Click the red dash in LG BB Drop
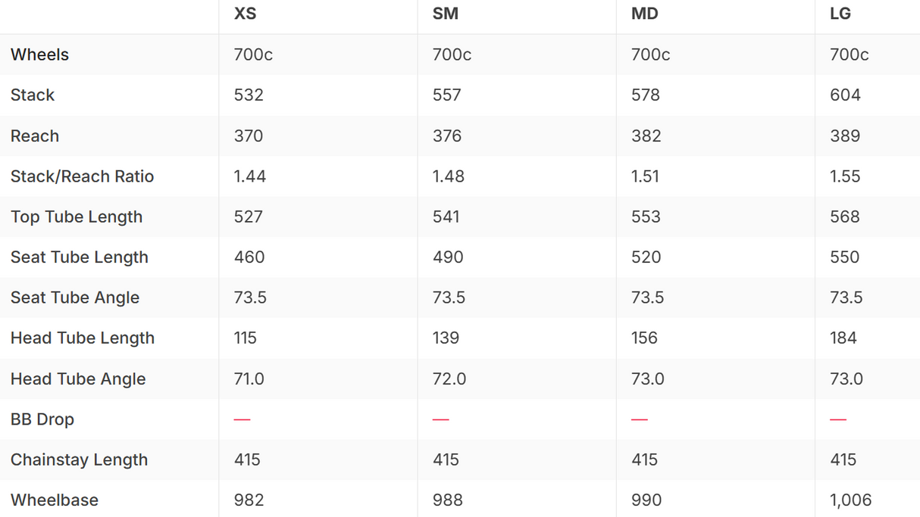Image resolution: width=920 pixels, height=517 pixels. (x=838, y=419)
